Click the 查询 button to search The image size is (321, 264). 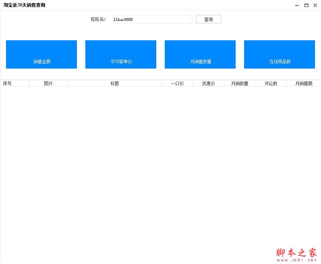click(x=208, y=19)
